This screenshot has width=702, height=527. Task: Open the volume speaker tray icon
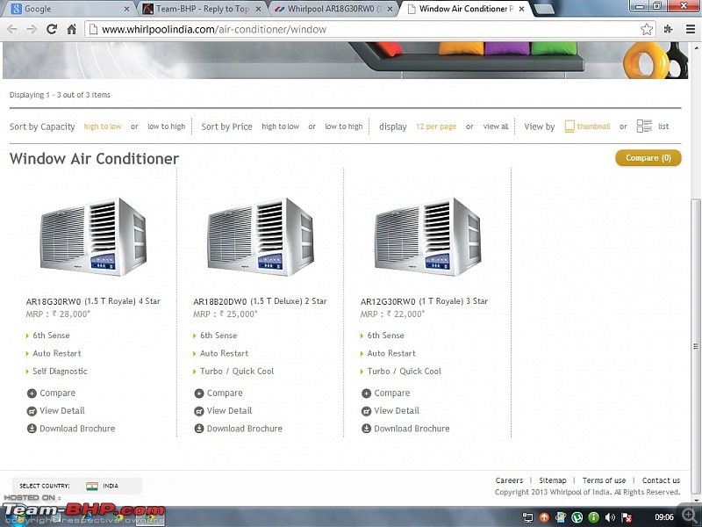[x=610, y=517]
